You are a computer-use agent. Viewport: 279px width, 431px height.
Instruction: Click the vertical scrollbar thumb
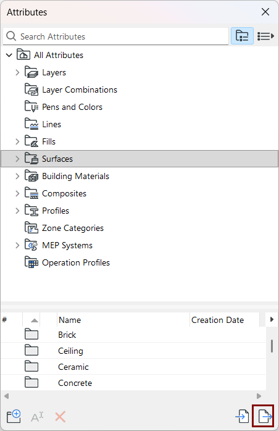(272, 346)
